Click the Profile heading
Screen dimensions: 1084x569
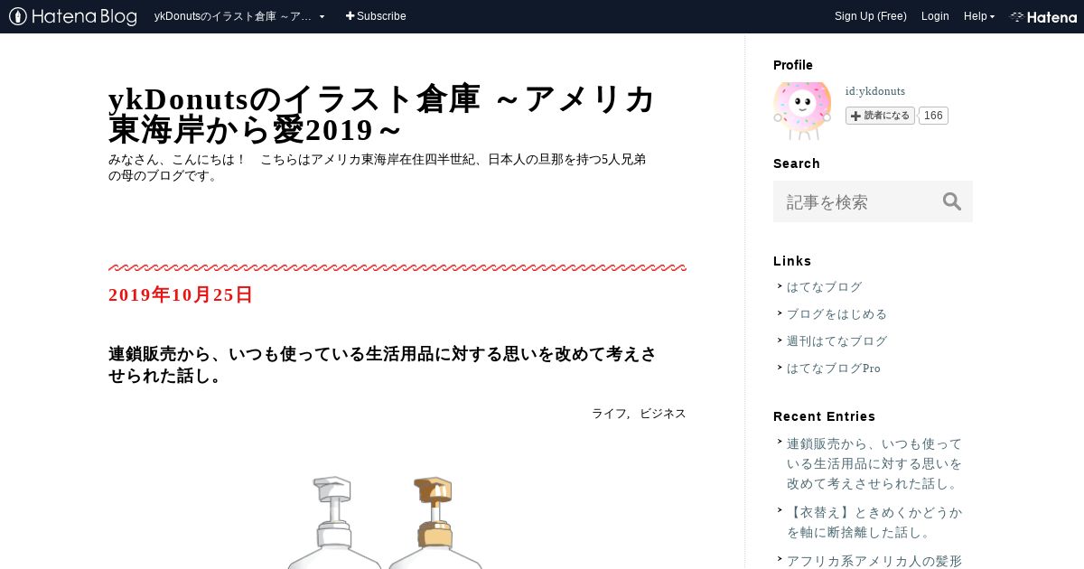(x=793, y=65)
